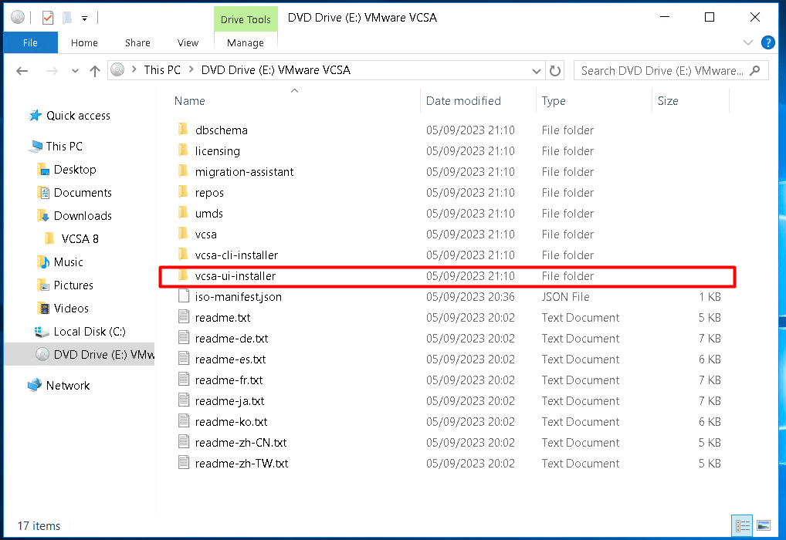Sort files by Size column

[668, 101]
